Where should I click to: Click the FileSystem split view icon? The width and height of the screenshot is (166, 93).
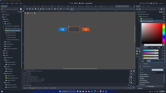point(21,9)
